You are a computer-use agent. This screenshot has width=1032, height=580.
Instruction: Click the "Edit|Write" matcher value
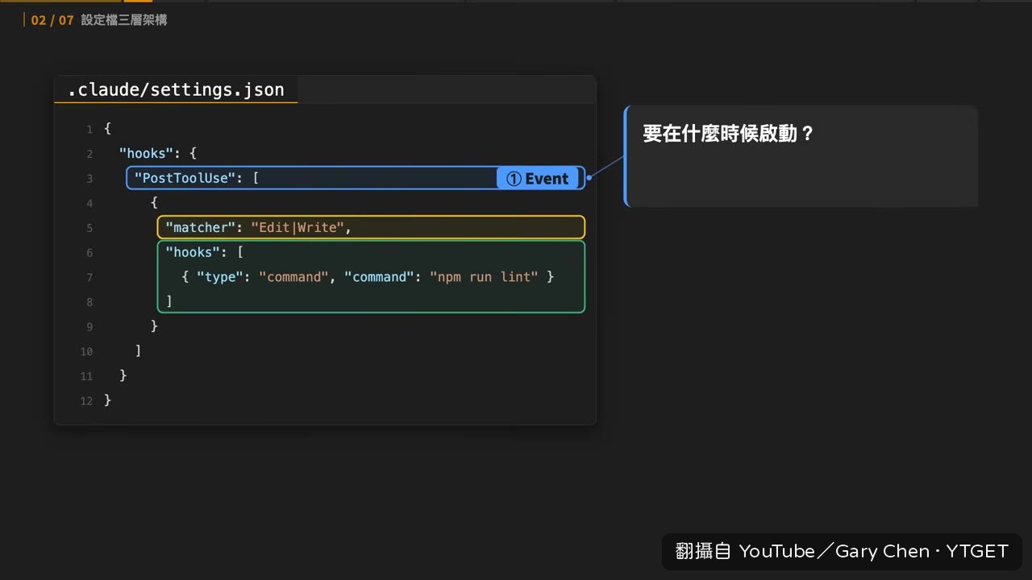pyautogui.click(x=298, y=227)
